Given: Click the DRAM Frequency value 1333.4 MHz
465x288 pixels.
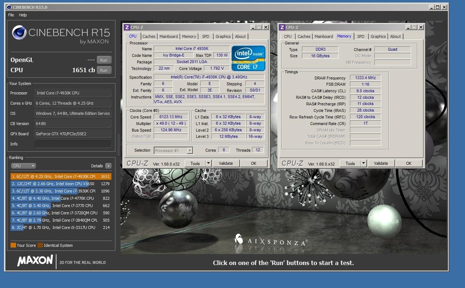Looking at the screenshot, I should 365,78.
